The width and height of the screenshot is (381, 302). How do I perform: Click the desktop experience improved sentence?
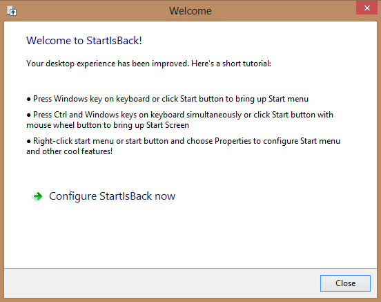(x=148, y=64)
